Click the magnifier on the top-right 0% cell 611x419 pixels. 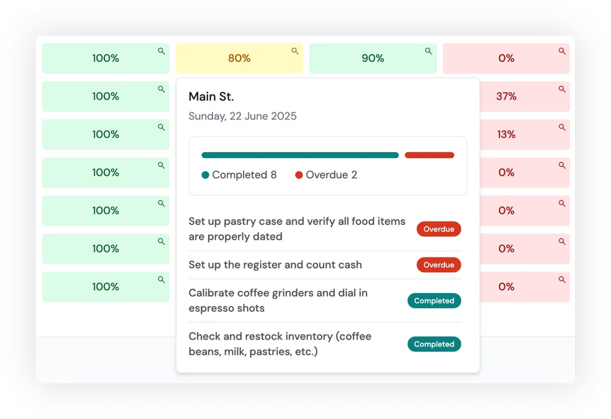point(562,51)
